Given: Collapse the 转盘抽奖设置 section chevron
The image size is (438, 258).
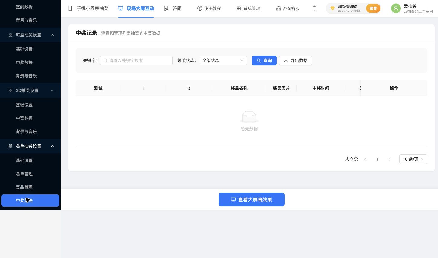Looking at the screenshot, I should coord(52,35).
